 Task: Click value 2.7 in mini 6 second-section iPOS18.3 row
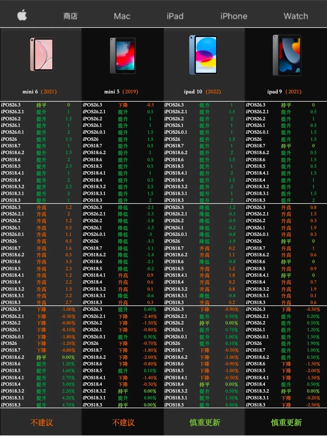(x=69, y=303)
